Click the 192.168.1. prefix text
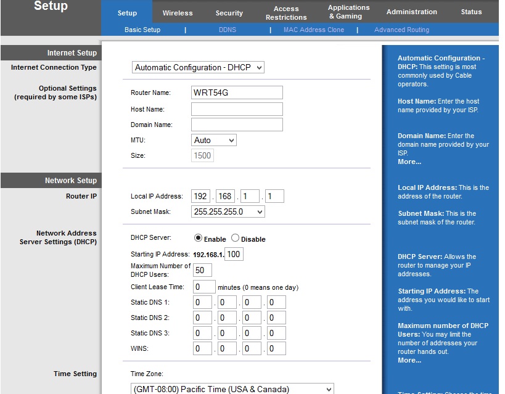 tap(208, 255)
